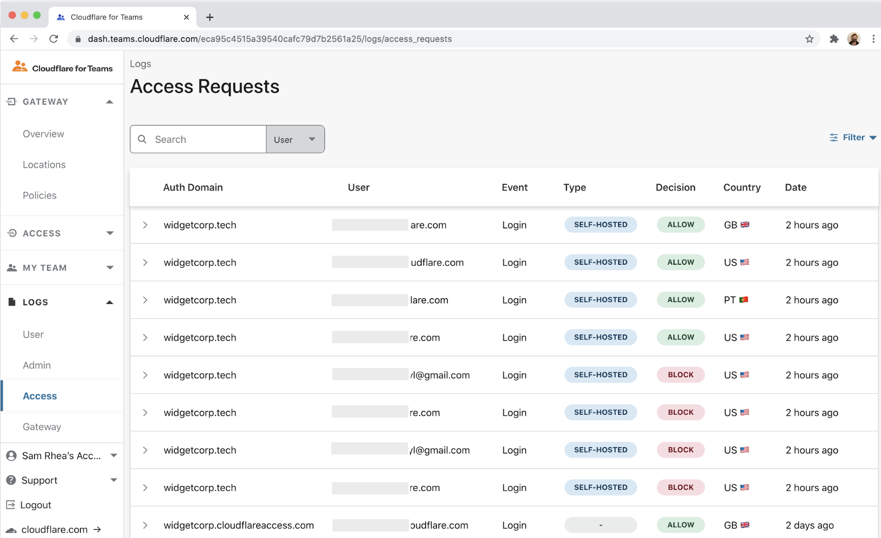Open the Chrome three-dot menu
The height and width of the screenshot is (538, 881).
click(x=873, y=39)
